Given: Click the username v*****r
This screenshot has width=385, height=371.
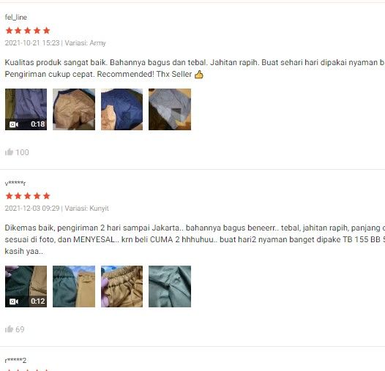Looking at the screenshot, I should [15, 183].
